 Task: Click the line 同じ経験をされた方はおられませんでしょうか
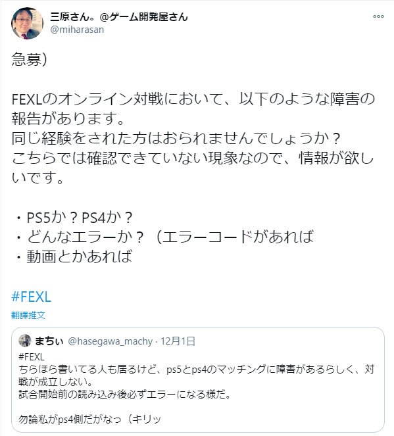coord(176,138)
